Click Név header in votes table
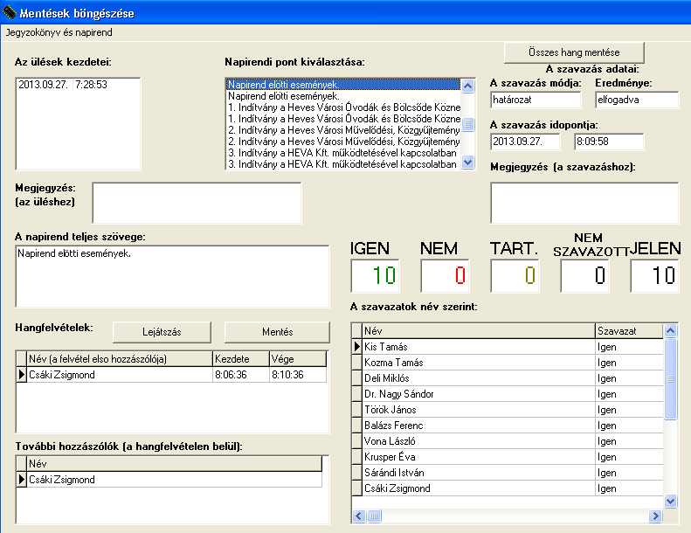The width and height of the screenshot is (691, 533). 479,331
